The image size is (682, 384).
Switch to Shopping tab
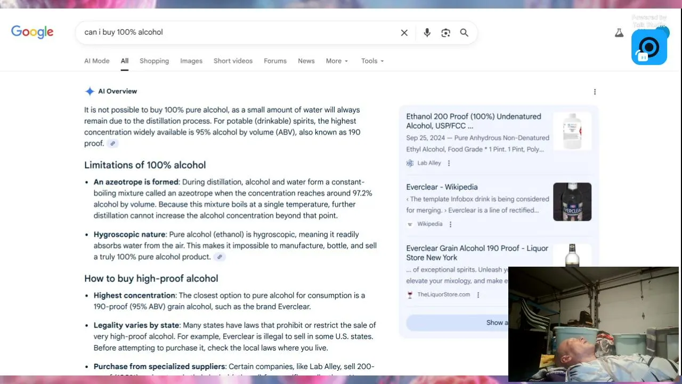[154, 61]
